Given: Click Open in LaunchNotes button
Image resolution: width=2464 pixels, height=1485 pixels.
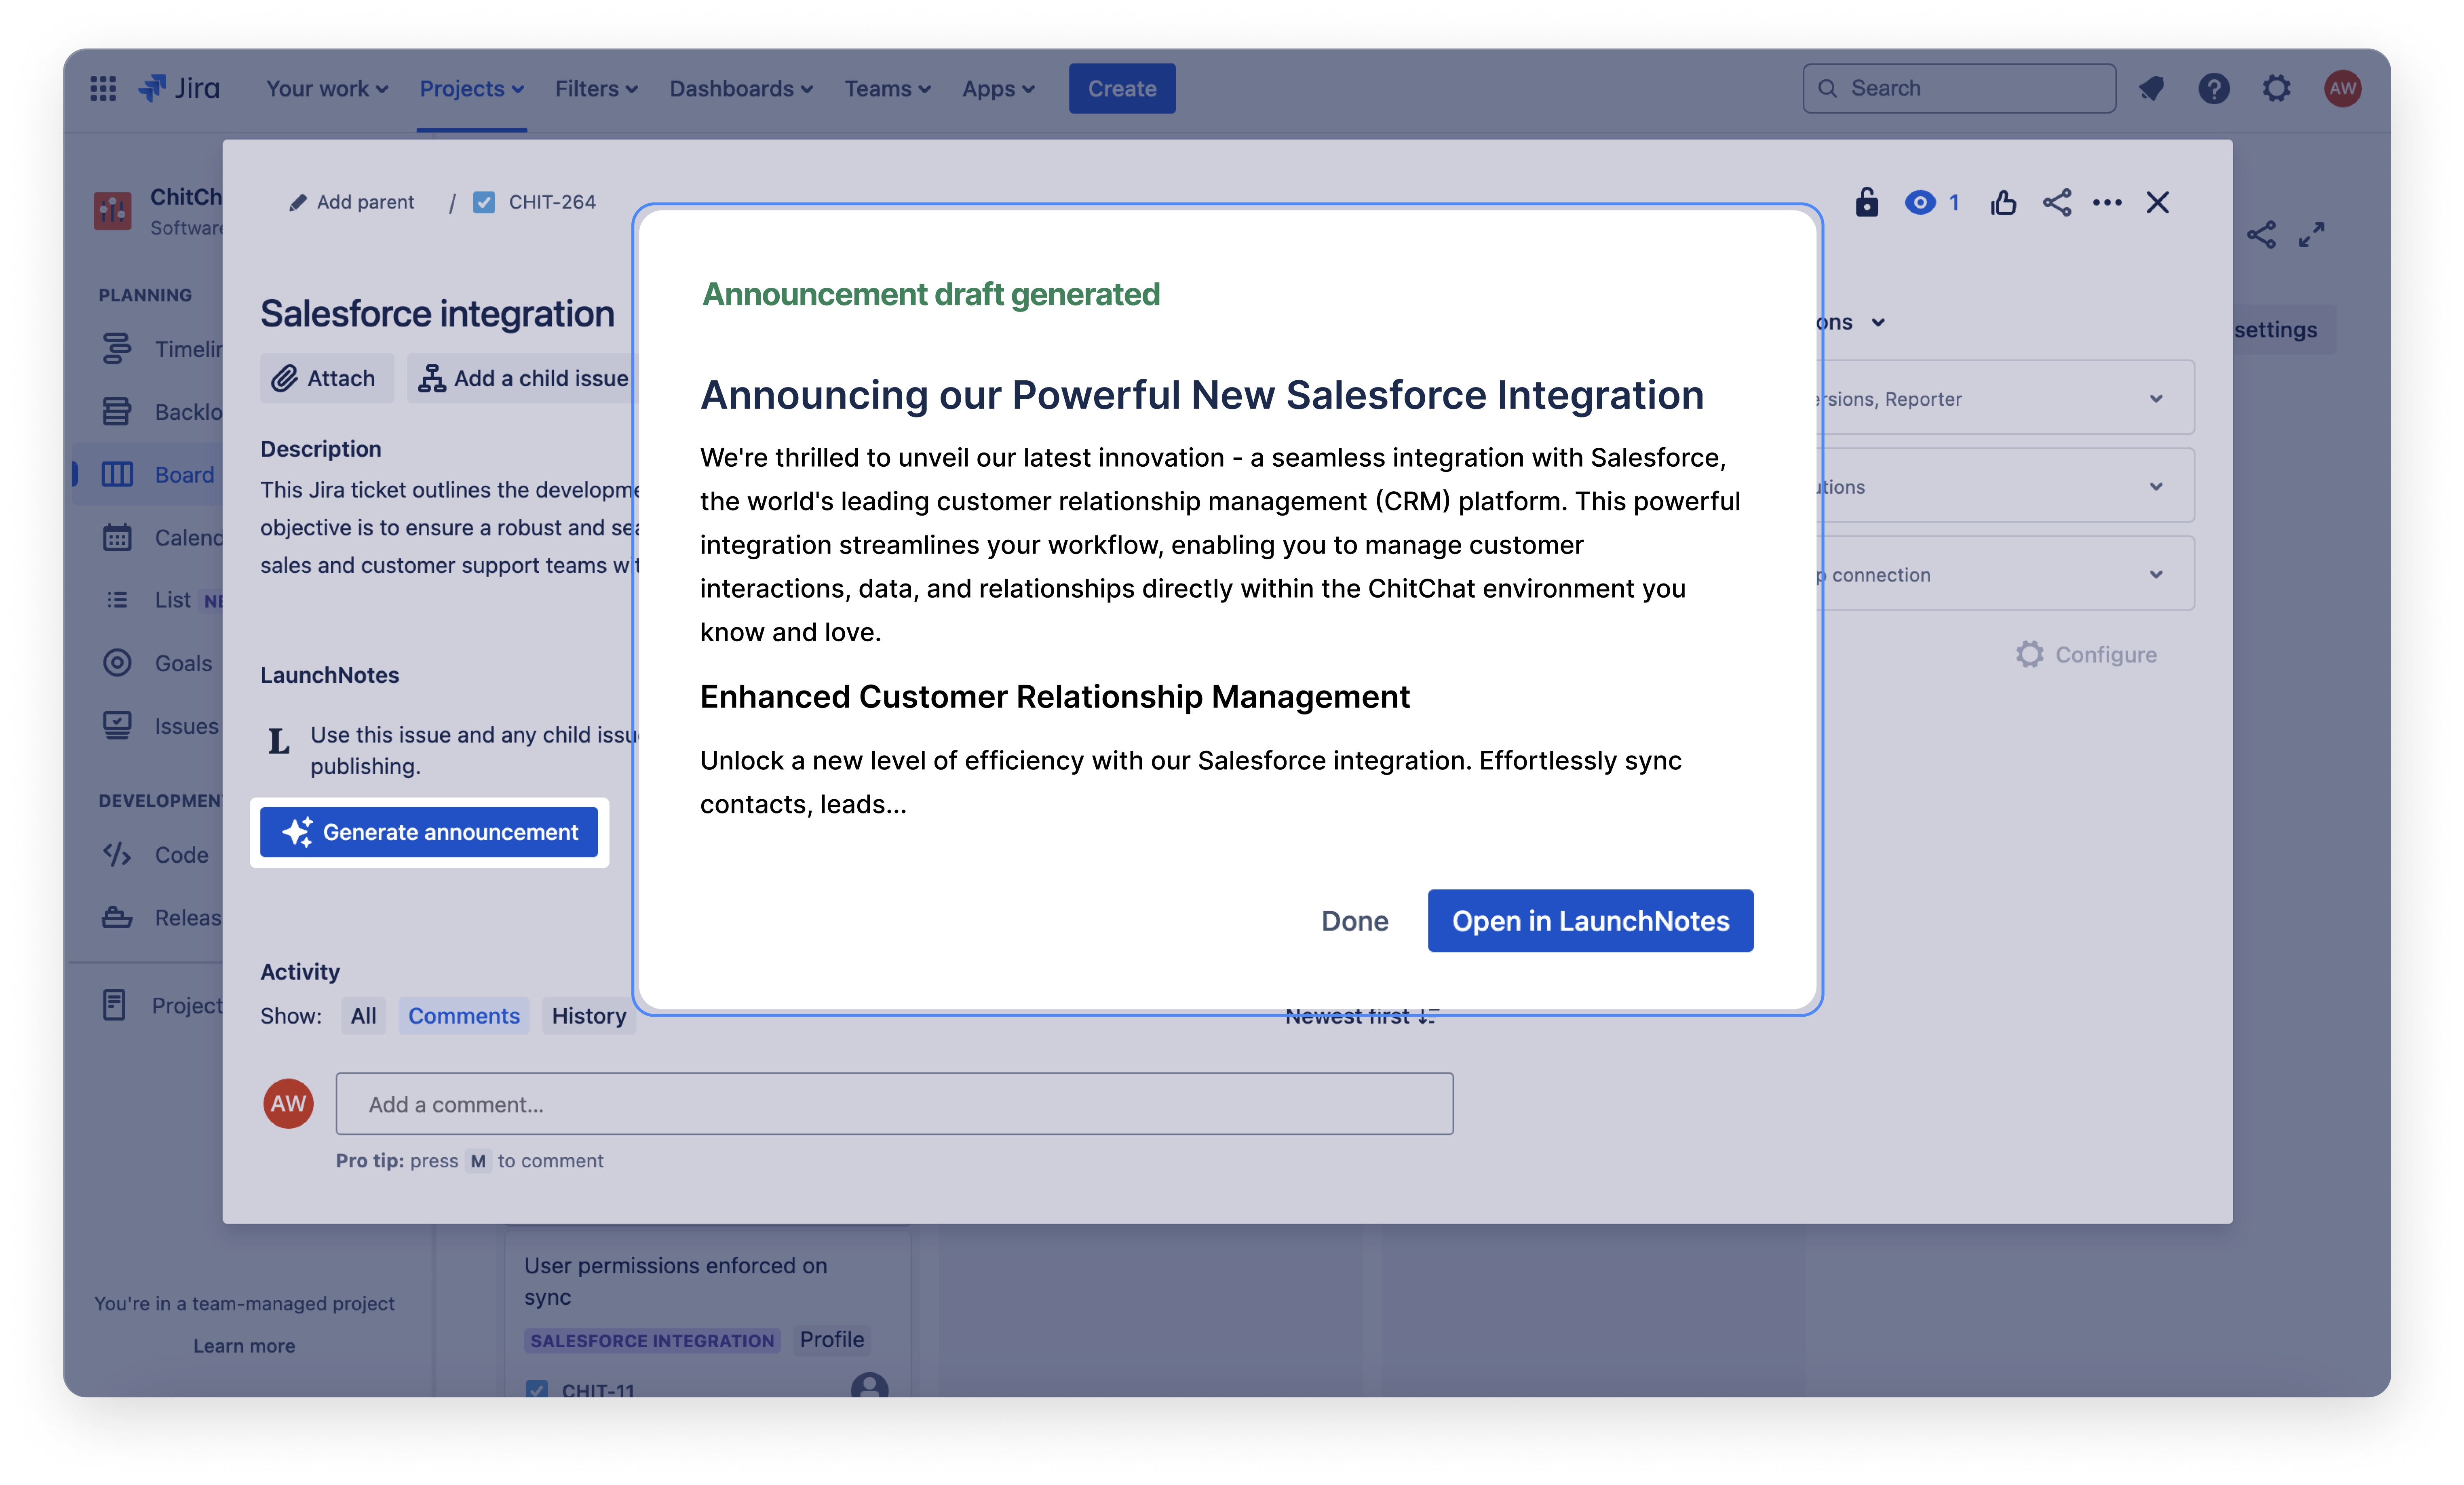Looking at the screenshot, I should point(1590,920).
